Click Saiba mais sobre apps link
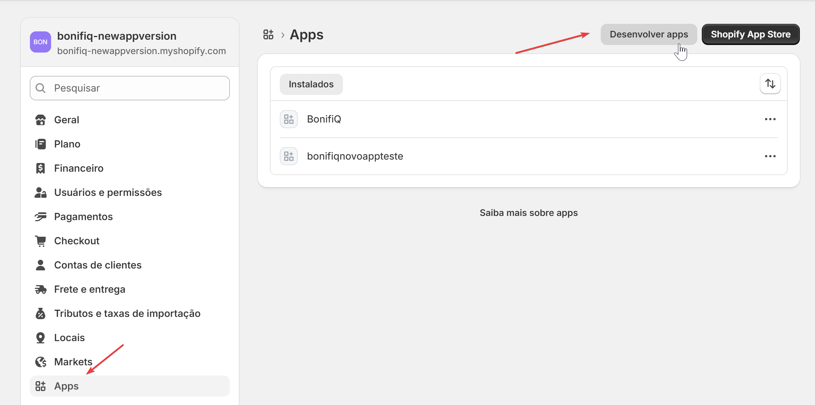Image resolution: width=815 pixels, height=405 pixels. 529,213
